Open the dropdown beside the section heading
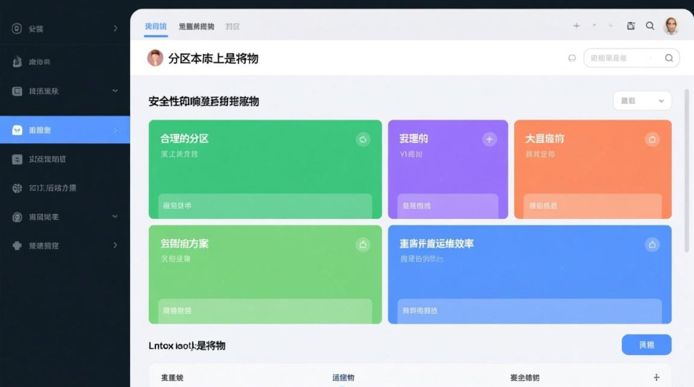This screenshot has height=387, width=694. pos(642,101)
